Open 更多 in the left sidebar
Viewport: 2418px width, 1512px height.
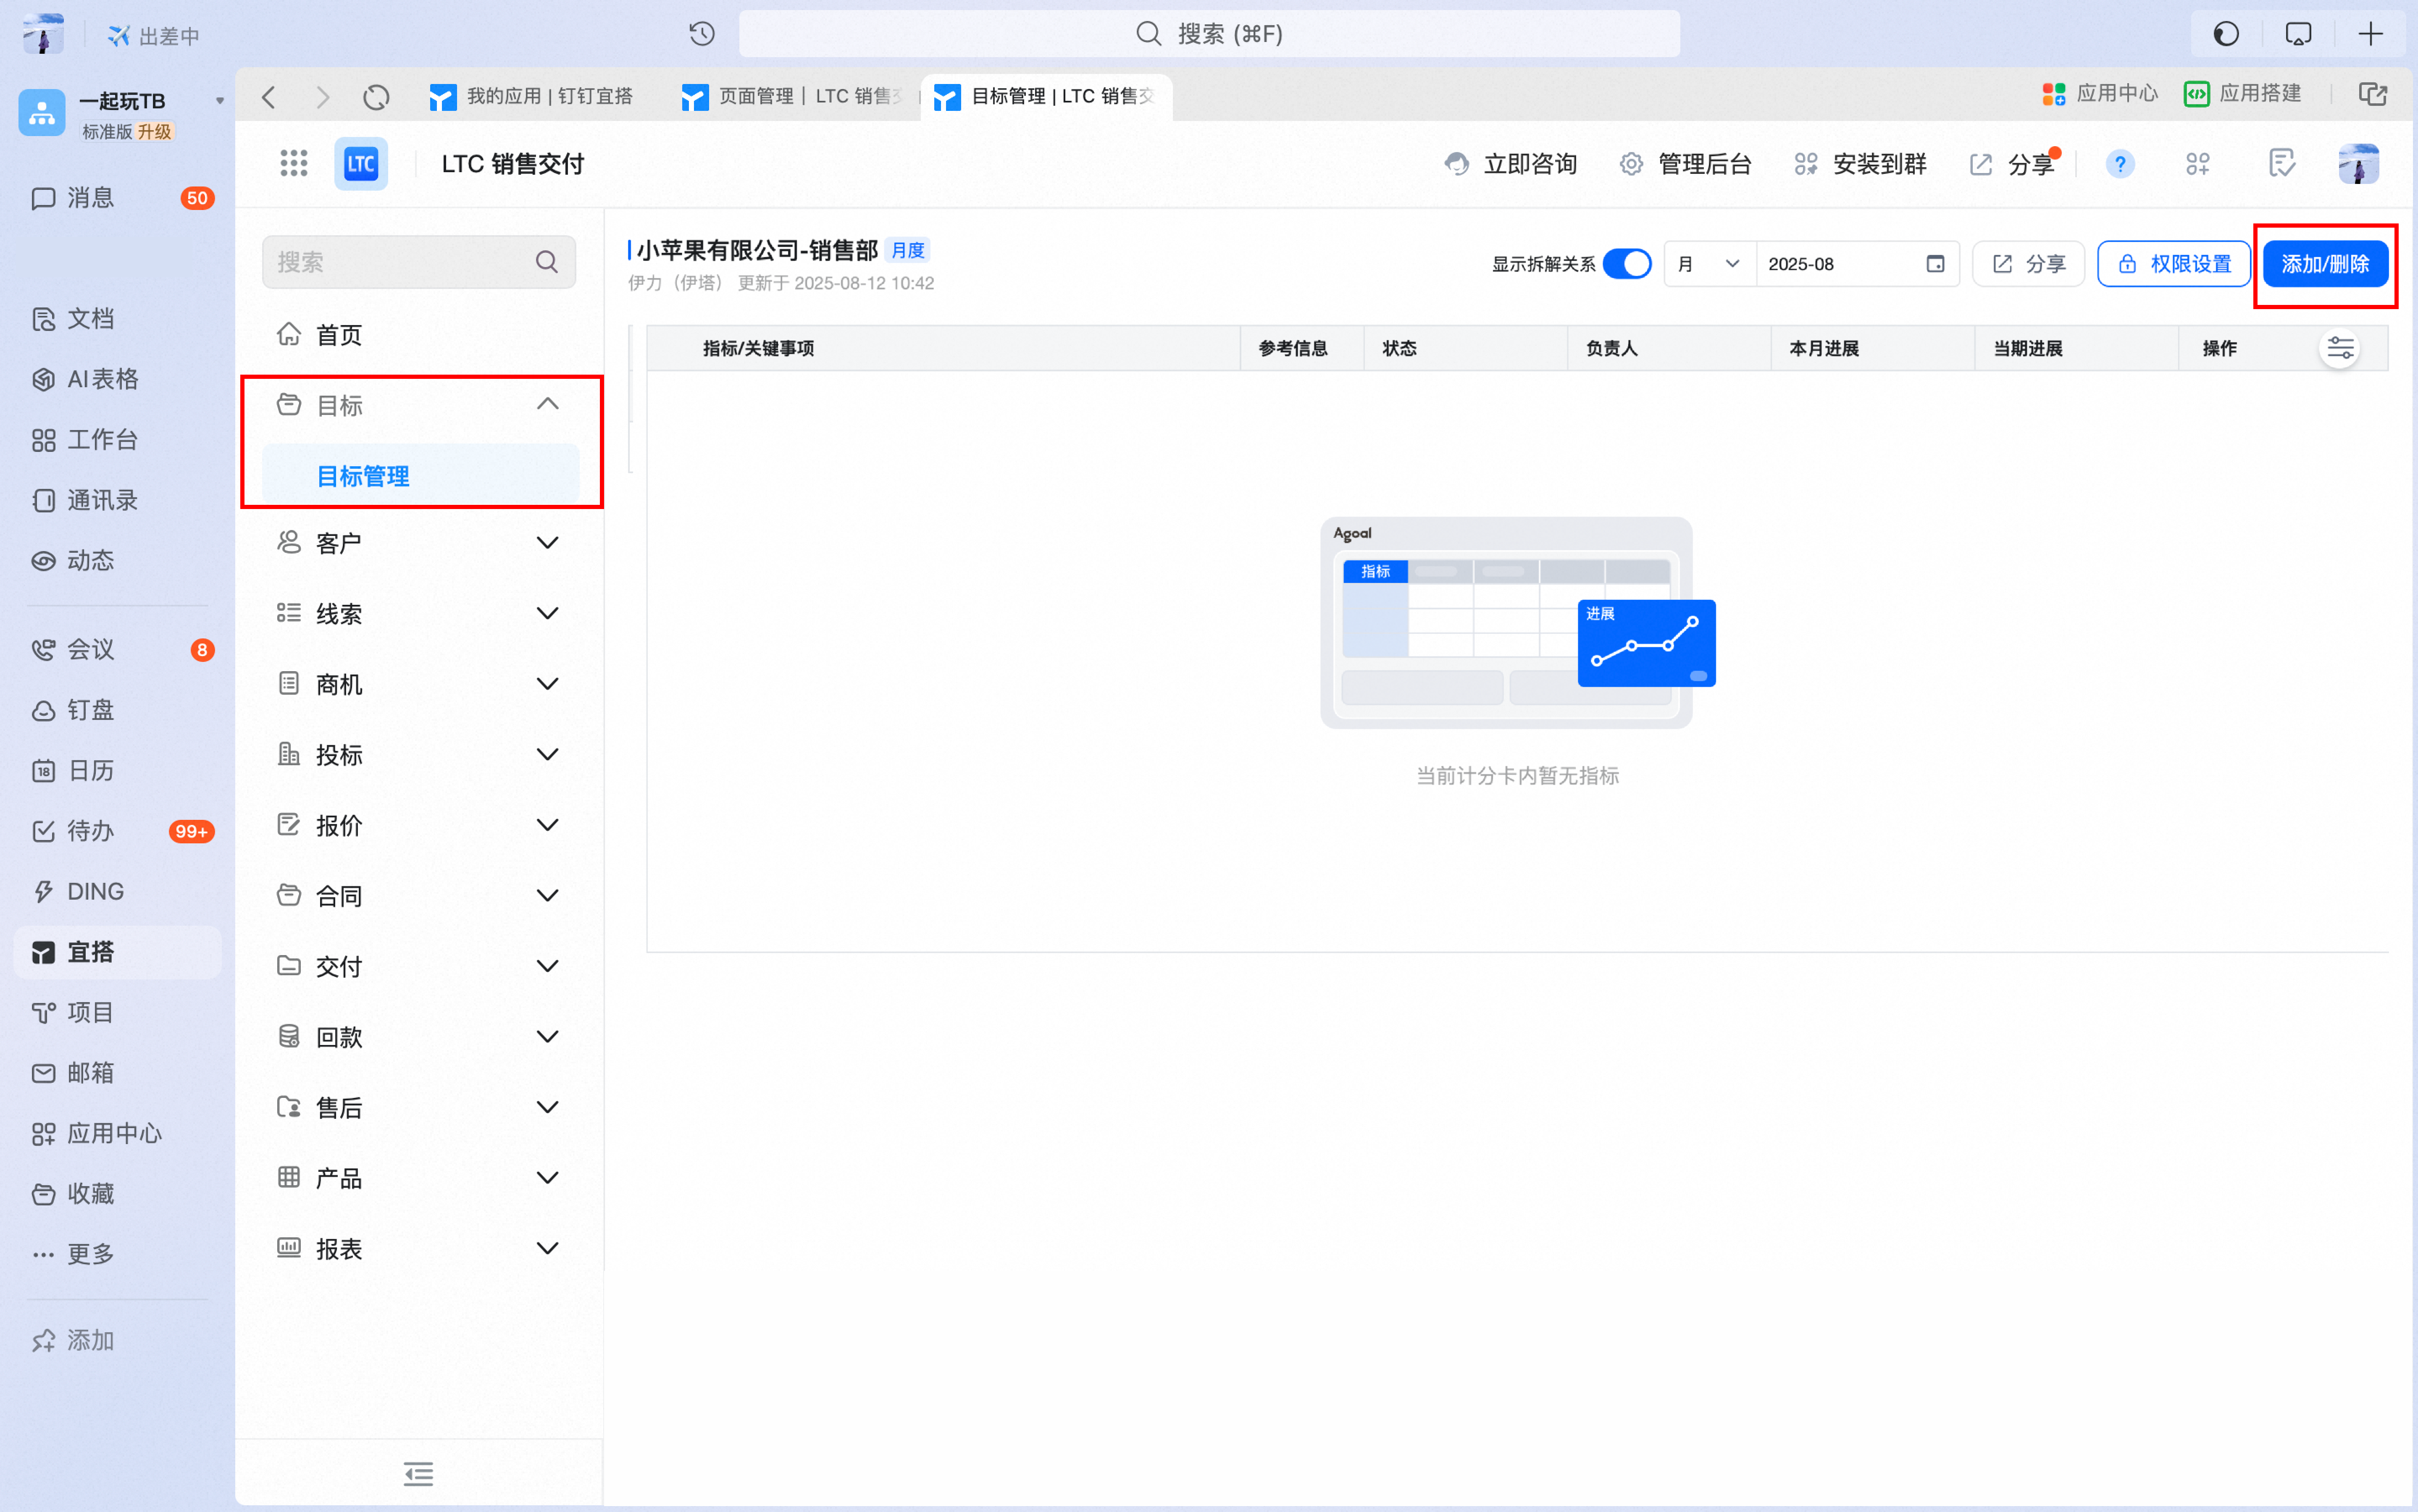pyautogui.click(x=118, y=1254)
